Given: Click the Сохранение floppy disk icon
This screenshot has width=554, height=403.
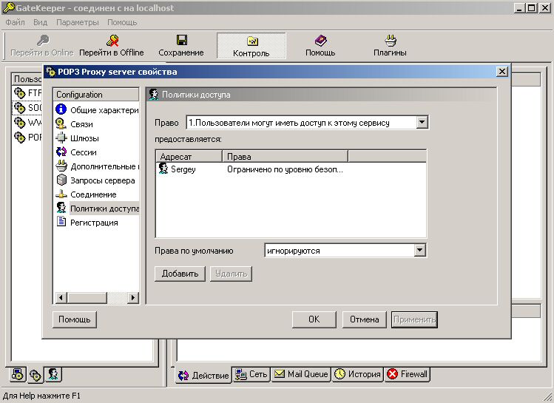Looking at the screenshot, I should coord(182,40).
